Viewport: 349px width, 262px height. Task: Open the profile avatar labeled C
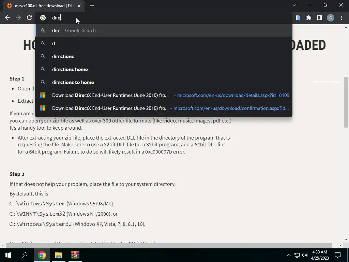(331, 18)
